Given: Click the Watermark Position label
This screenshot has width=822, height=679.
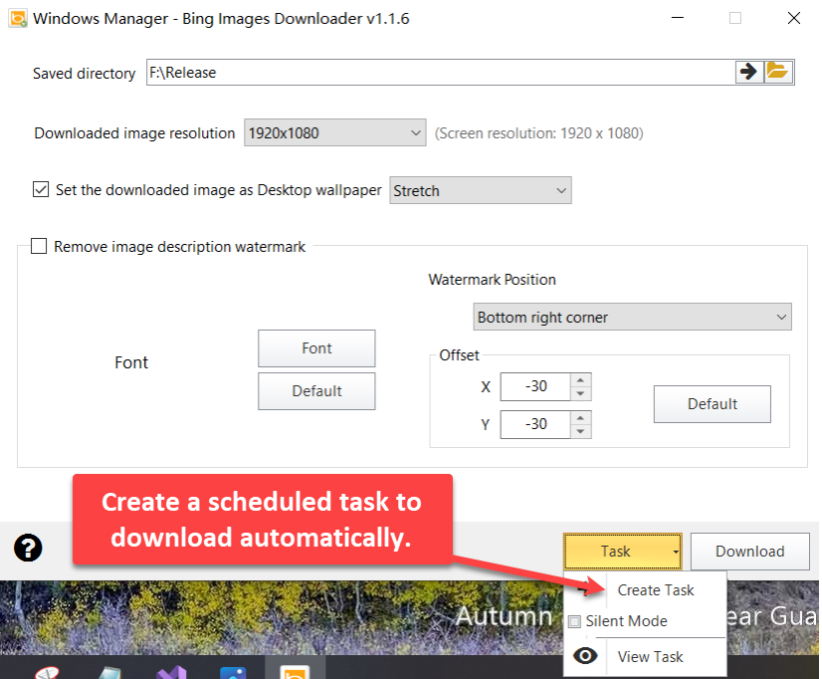Looking at the screenshot, I should pyautogui.click(x=492, y=280).
